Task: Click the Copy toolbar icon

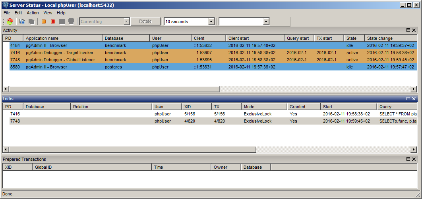Action: [x=22, y=21]
